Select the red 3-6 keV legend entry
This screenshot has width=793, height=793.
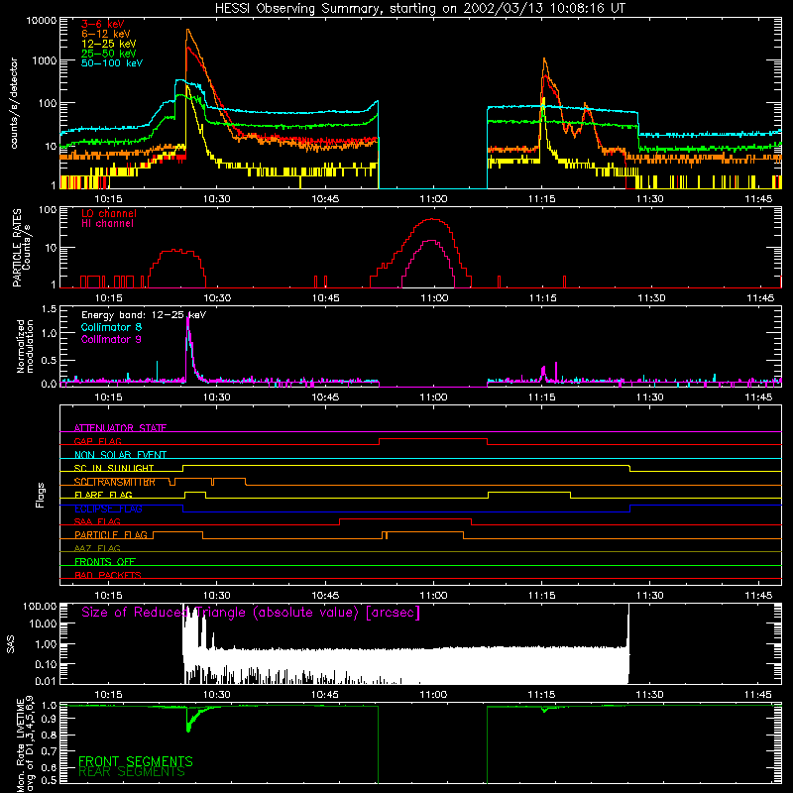point(103,24)
